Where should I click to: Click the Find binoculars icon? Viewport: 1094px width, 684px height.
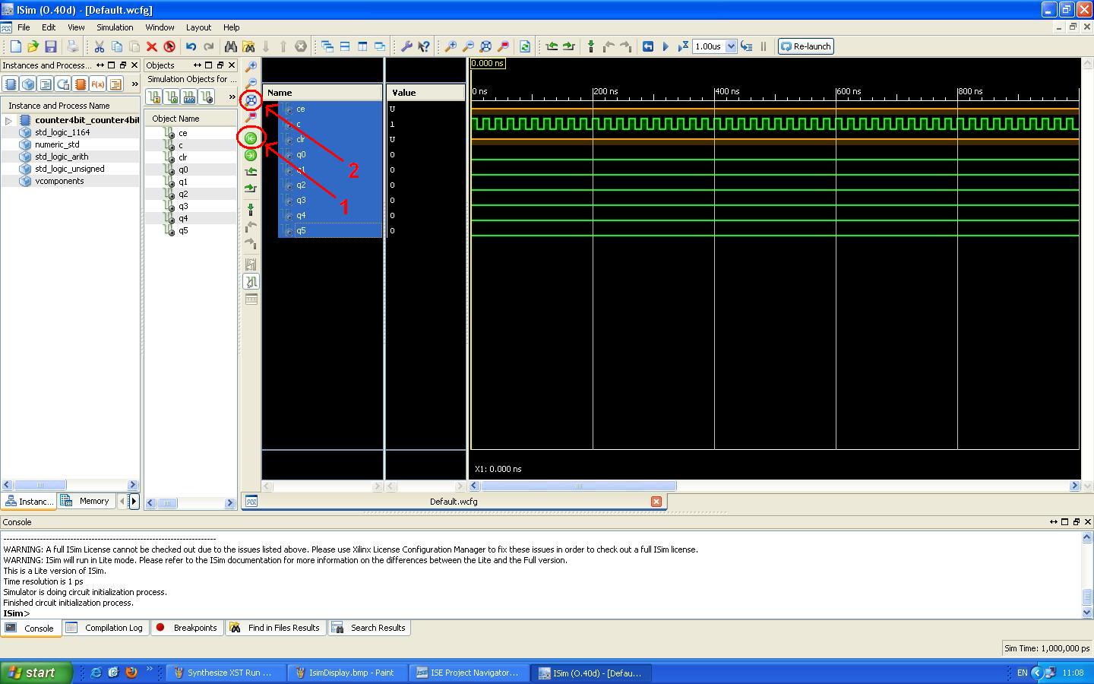click(230, 46)
